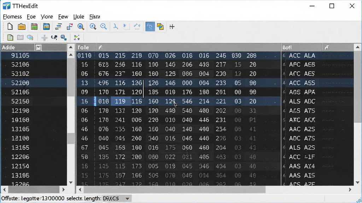
Task: Click the colorful chart icon in second toolbar
Action: coord(76,37)
